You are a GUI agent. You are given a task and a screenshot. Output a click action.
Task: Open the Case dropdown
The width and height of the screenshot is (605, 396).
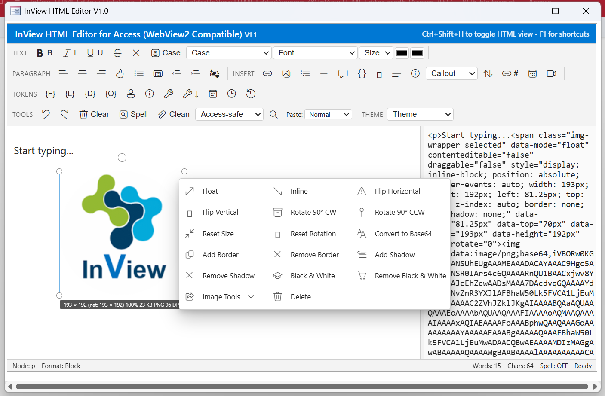click(229, 53)
